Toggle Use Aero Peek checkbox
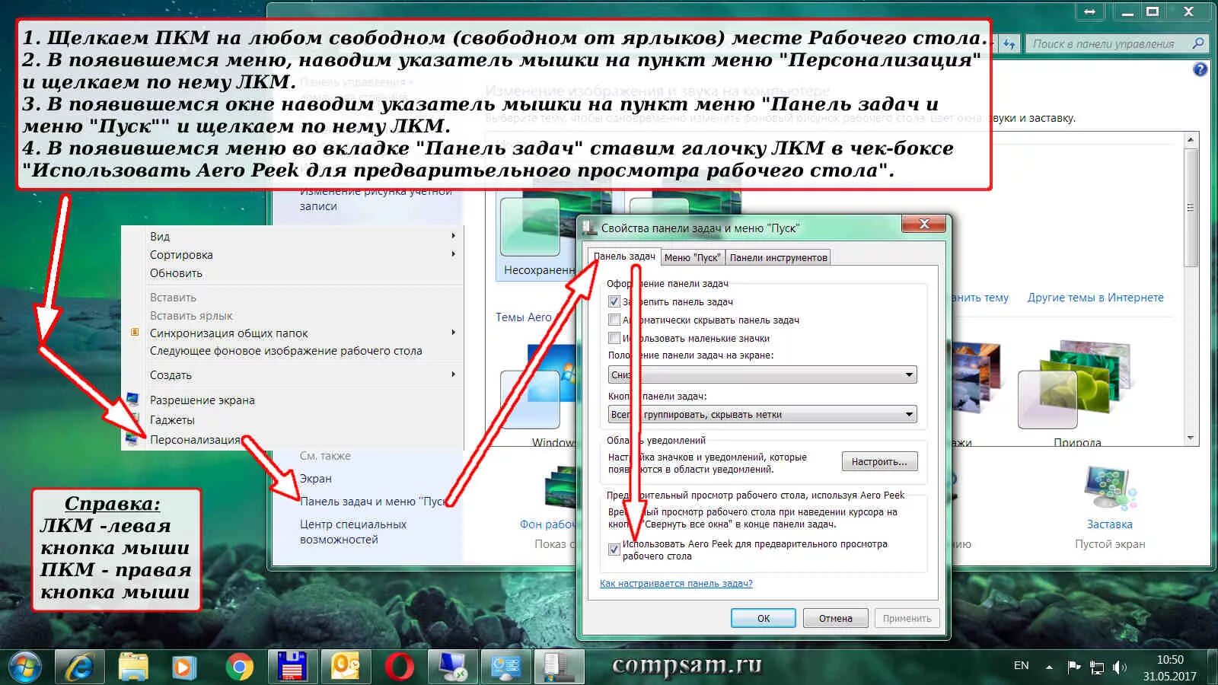The image size is (1218, 685). tap(614, 549)
